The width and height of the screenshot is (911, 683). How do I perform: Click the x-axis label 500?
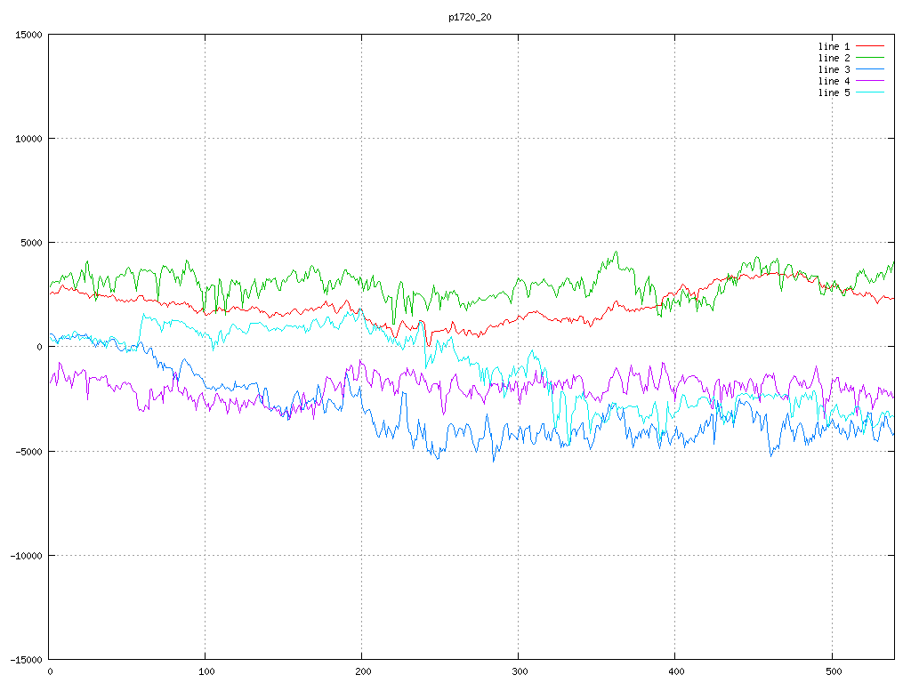tap(834, 672)
